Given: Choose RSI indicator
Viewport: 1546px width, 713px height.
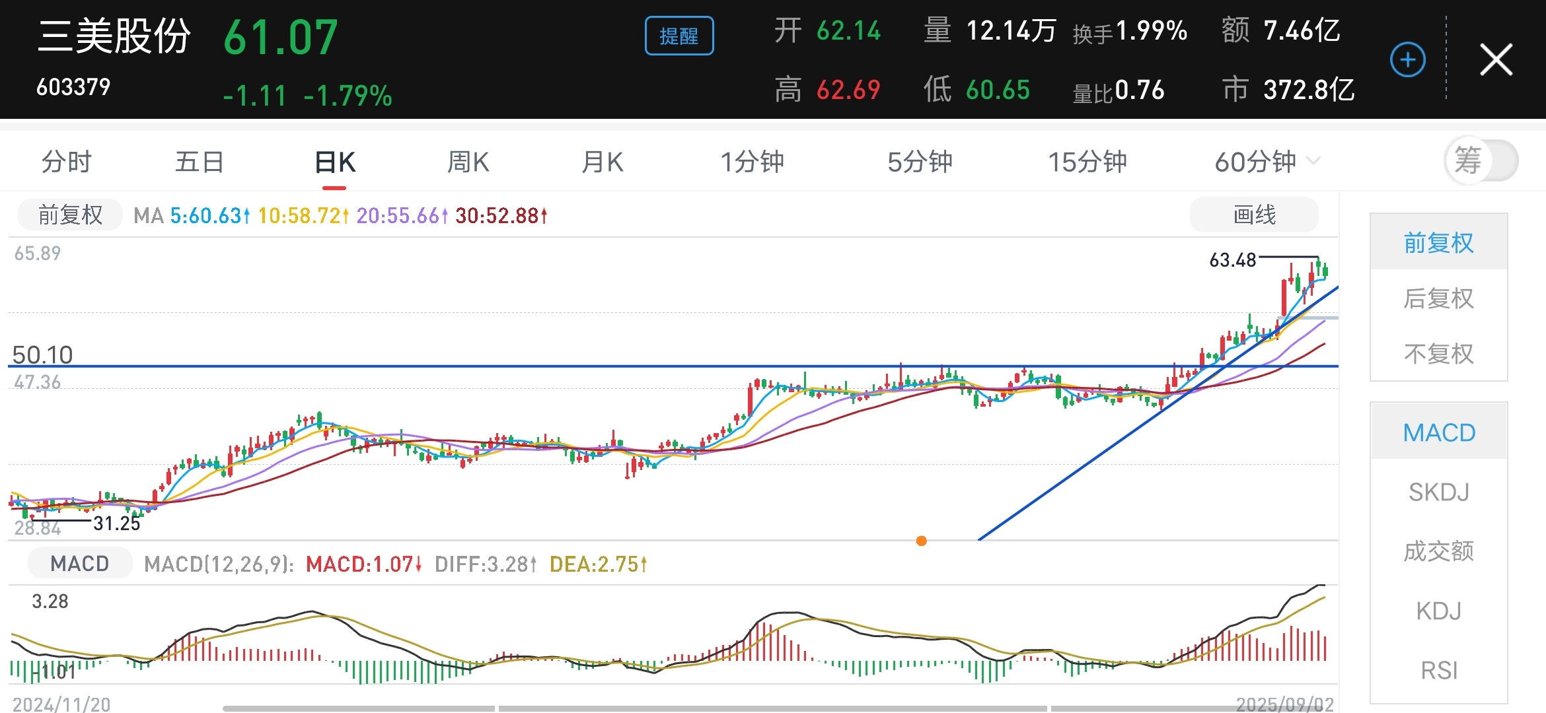Looking at the screenshot, I should (1438, 670).
